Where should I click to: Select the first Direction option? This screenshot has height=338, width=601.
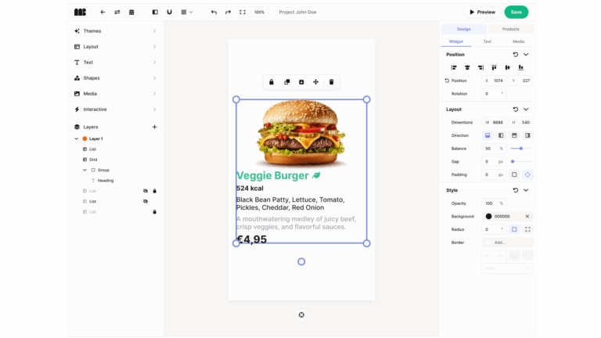click(488, 135)
